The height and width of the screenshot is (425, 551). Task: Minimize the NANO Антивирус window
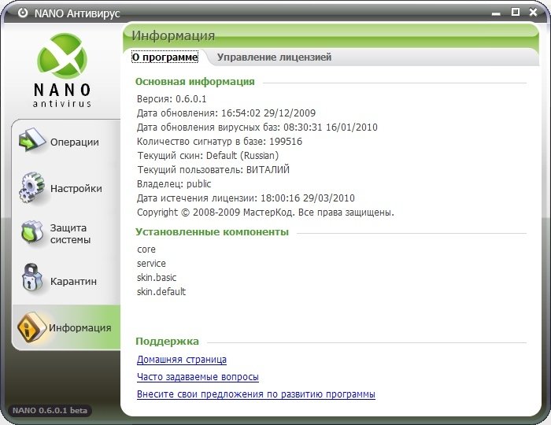pos(496,13)
